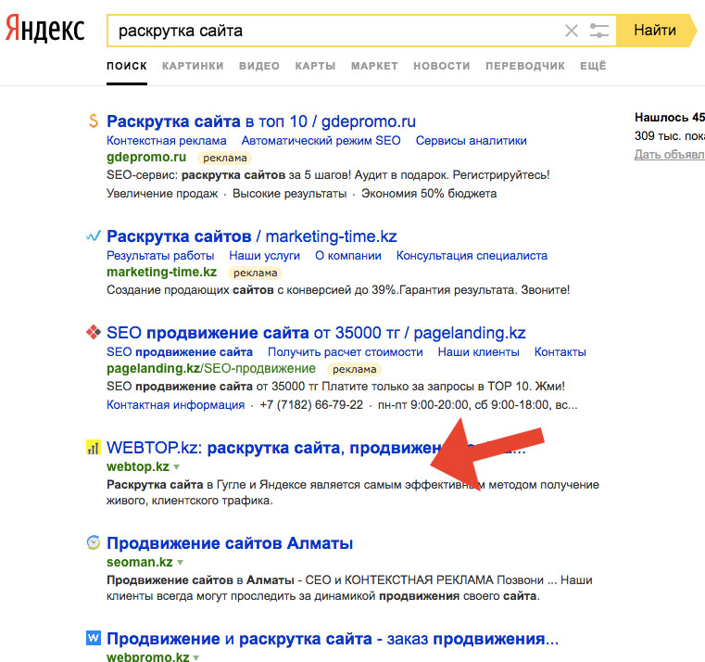Open Продвижение сайтов Алматы result
Image resolution: width=705 pixels, height=662 pixels.
[x=230, y=543]
